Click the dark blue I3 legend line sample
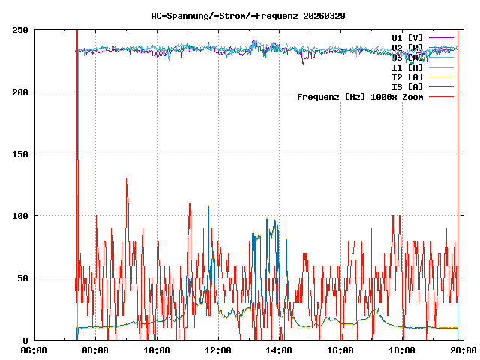The width and height of the screenshot is (480, 360). tap(442, 86)
